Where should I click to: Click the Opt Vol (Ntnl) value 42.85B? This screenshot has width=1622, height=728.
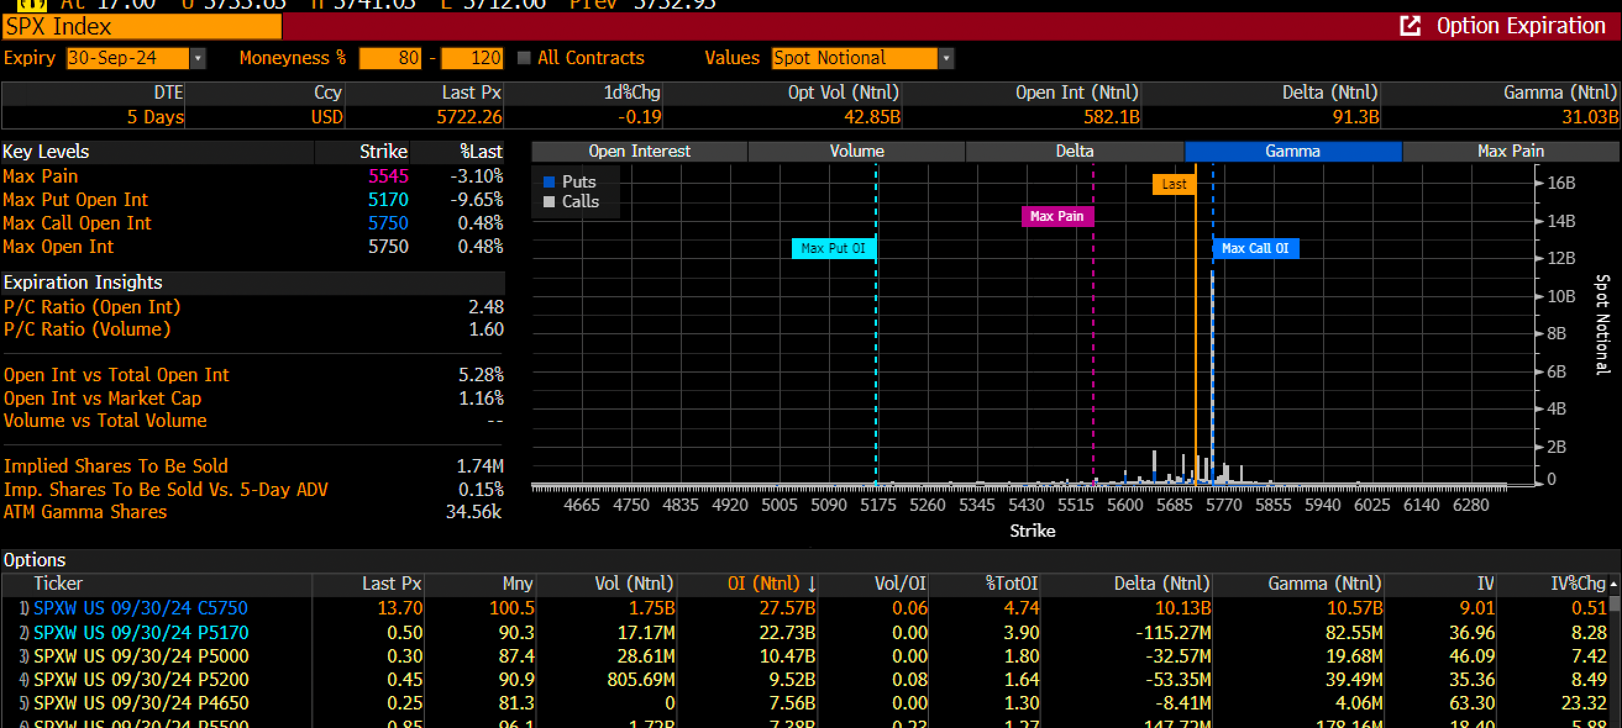coord(872,117)
